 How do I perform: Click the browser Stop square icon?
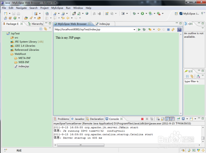click(168, 29)
